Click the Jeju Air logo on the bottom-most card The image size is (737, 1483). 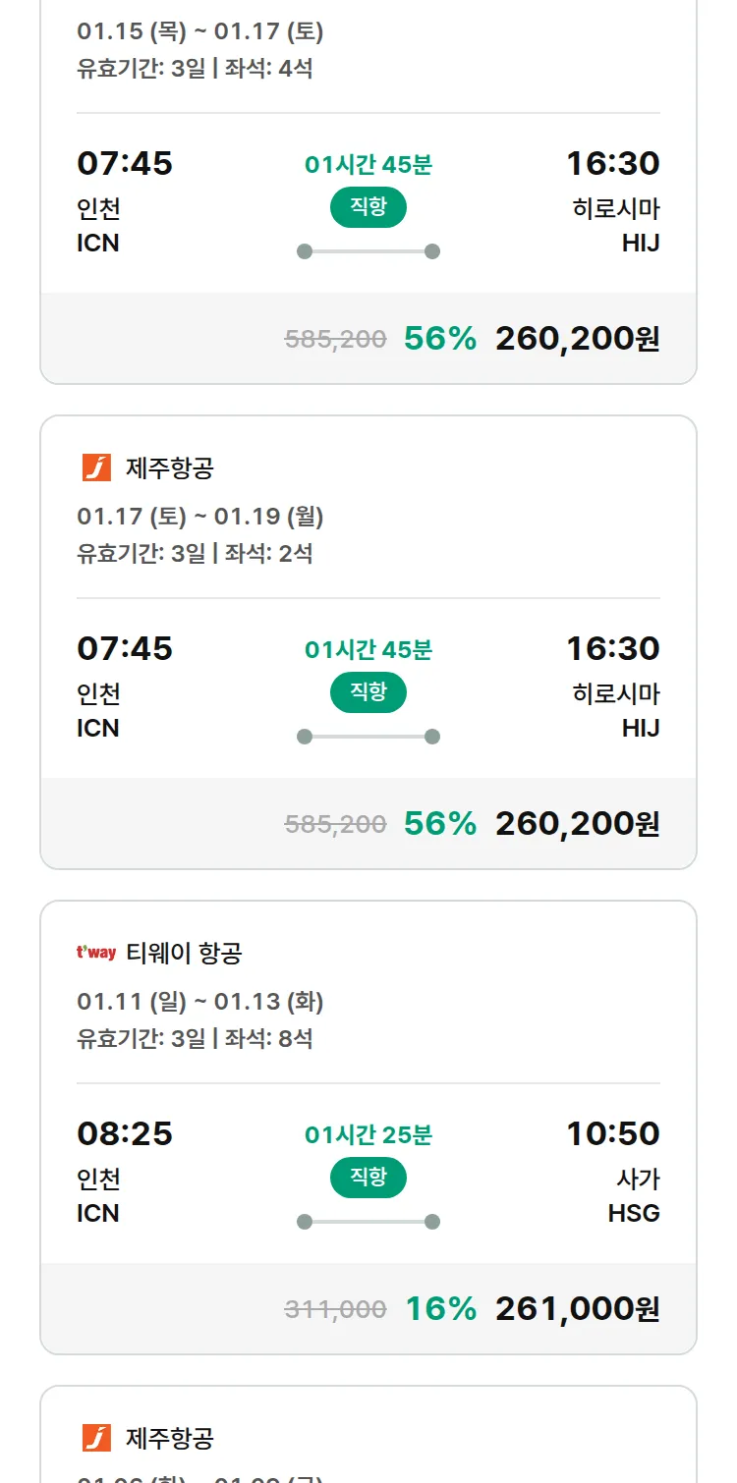click(x=96, y=1438)
